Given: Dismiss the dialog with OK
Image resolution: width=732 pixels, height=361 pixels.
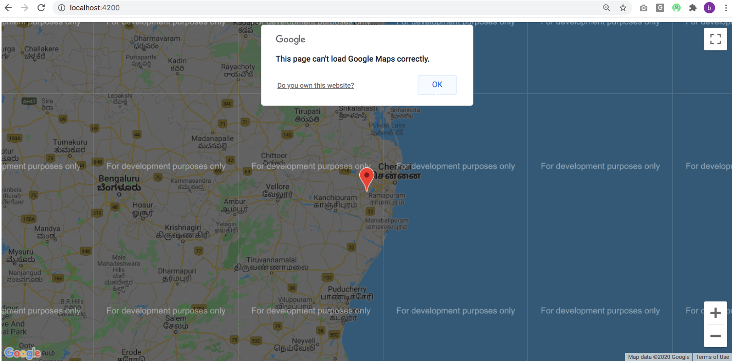Looking at the screenshot, I should (437, 85).
